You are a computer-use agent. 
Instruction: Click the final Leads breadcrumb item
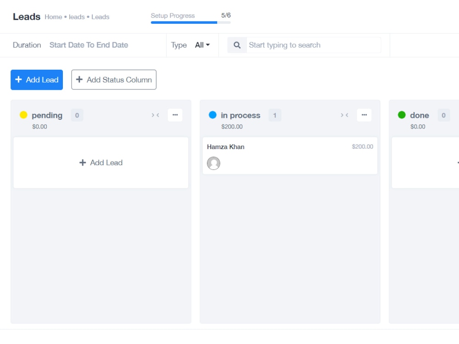point(101,17)
